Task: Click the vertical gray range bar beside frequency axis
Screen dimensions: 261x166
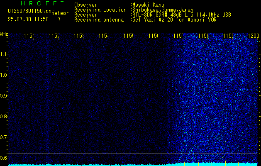Action: click(8, 101)
